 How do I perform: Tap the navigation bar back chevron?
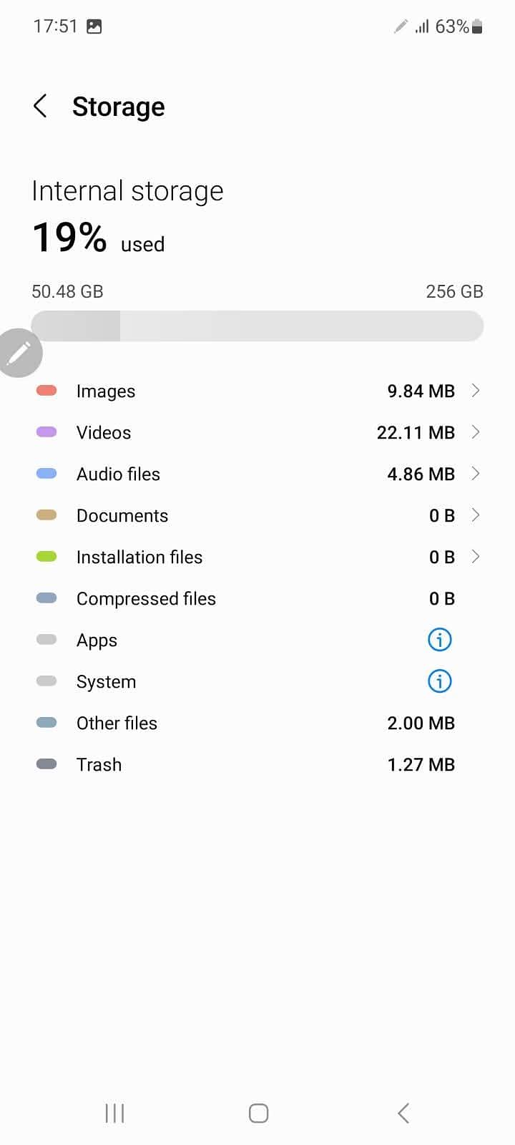click(x=403, y=1113)
